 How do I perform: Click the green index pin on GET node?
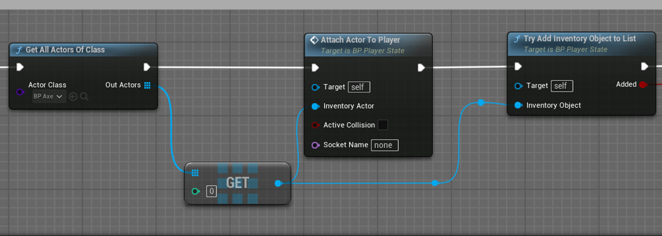coord(195,191)
